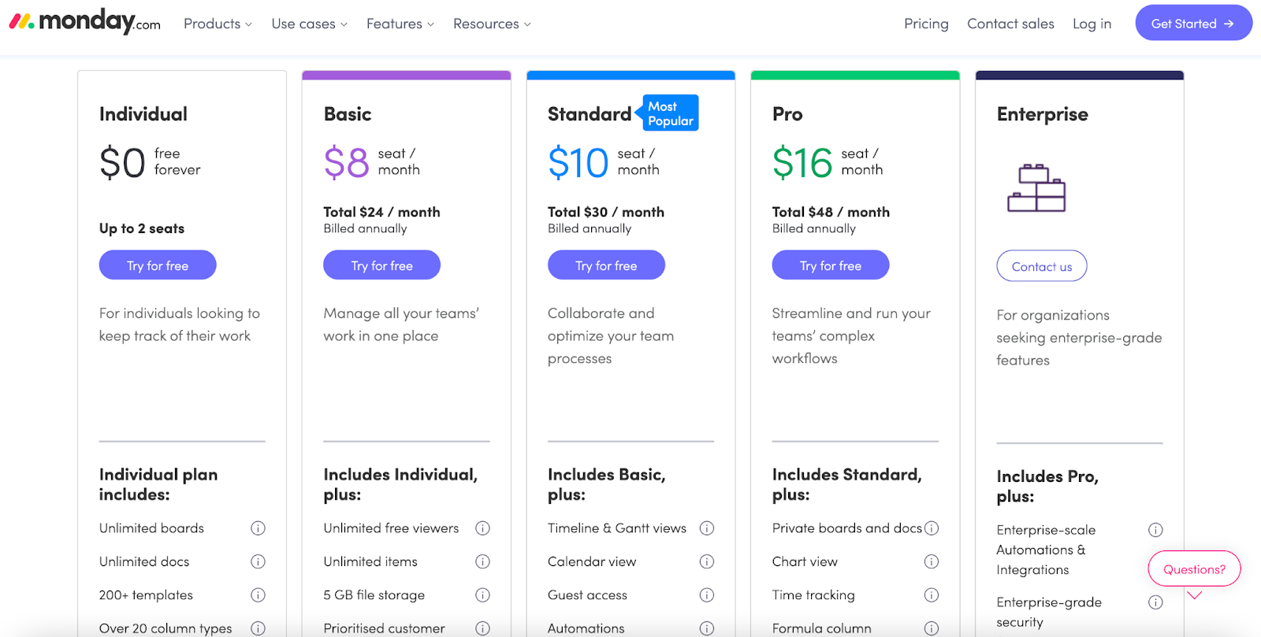Open the Use cases dropdown
1261x637 pixels.
[309, 24]
